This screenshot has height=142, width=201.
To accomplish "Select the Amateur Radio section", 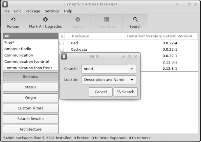I will click(31, 49).
